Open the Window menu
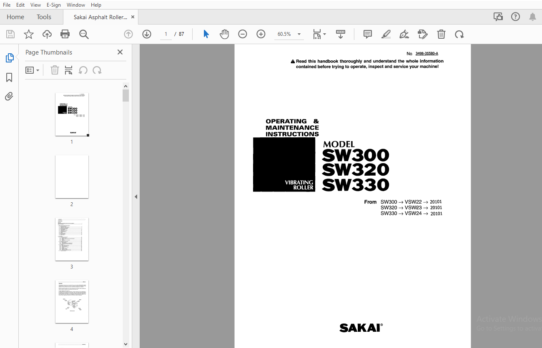The image size is (542, 348). pos(76,5)
